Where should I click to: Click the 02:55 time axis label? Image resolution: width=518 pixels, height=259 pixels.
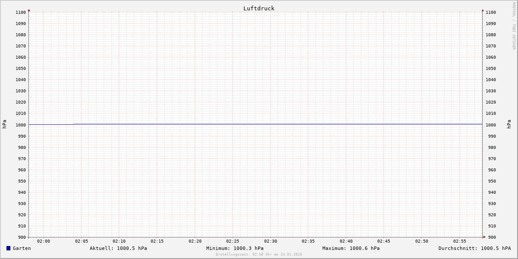click(x=460, y=241)
